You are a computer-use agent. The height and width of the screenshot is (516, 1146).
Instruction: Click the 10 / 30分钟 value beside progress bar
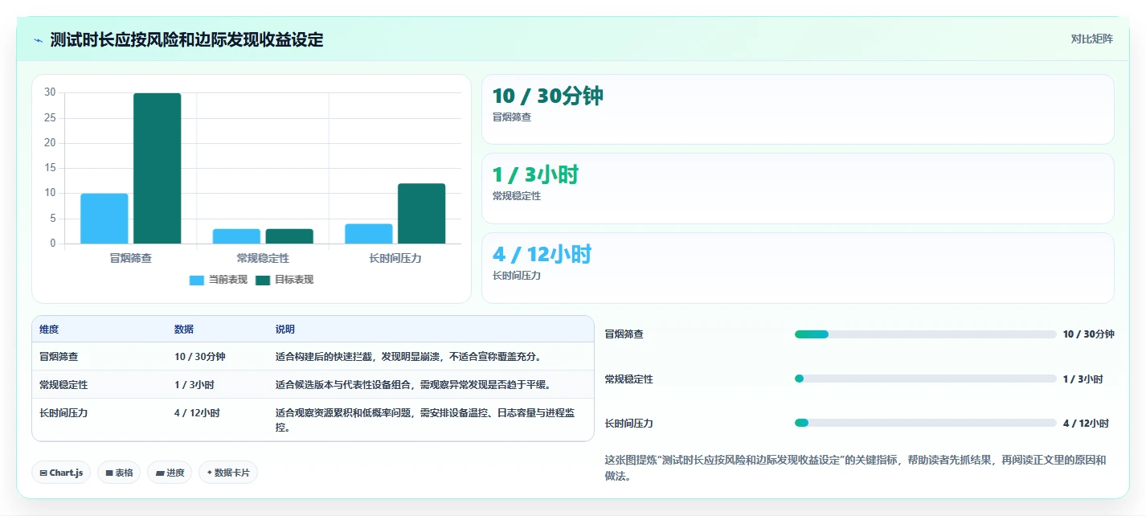click(x=1088, y=334)
